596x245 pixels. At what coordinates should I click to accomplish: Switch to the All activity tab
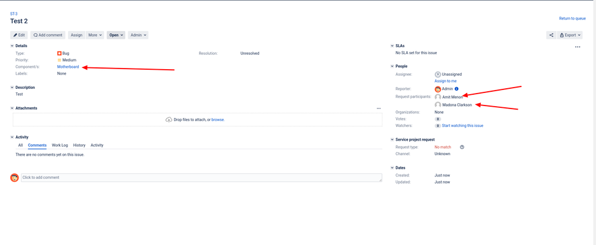point(20,145)
